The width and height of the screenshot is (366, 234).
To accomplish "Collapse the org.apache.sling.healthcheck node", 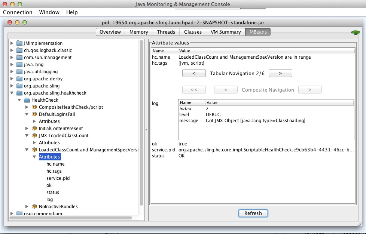I will pos(12,93).
